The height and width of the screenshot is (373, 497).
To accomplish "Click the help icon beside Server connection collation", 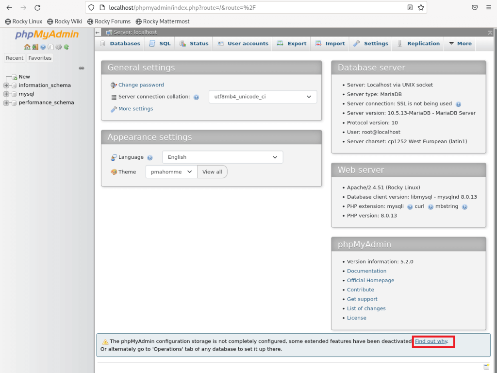I will 196,97.
